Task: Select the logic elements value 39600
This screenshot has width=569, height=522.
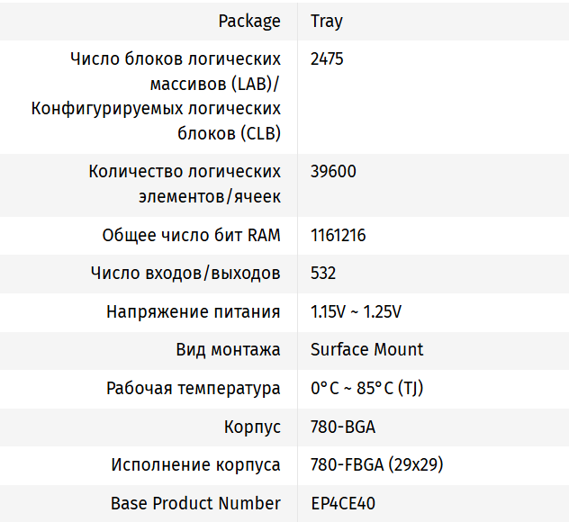Action: pos(333,171)
